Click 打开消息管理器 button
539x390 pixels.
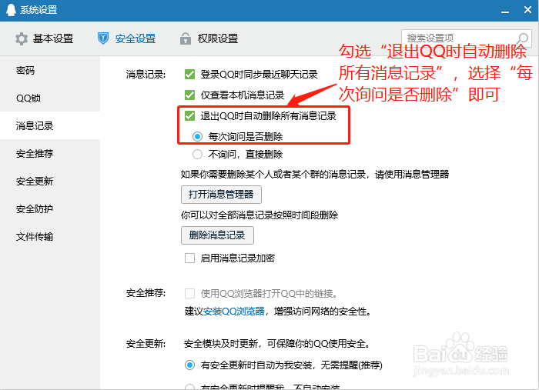tap(221, 195)
